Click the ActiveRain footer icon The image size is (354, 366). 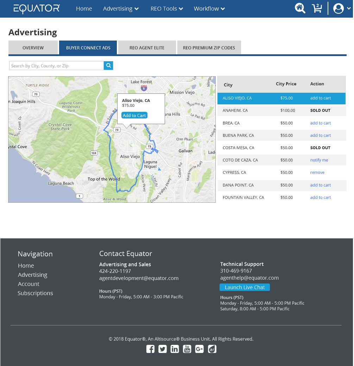[x=212, y=349]
